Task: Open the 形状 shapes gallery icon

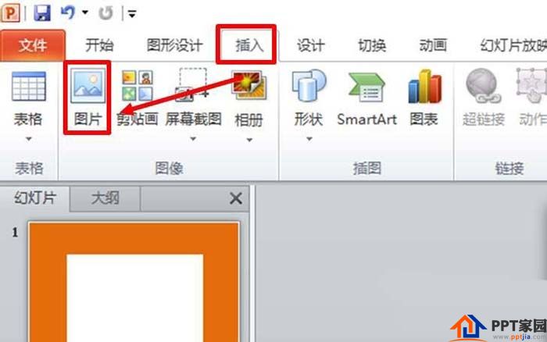Action: pyautogui.click(x=309, y=87)
